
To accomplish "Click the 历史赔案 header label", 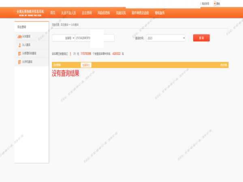I will pyautogui.click(x=57, y=65).
